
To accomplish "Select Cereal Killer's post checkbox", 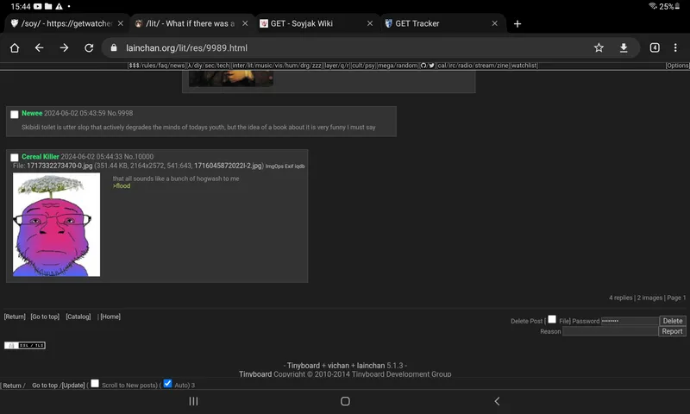I will 15,158.
